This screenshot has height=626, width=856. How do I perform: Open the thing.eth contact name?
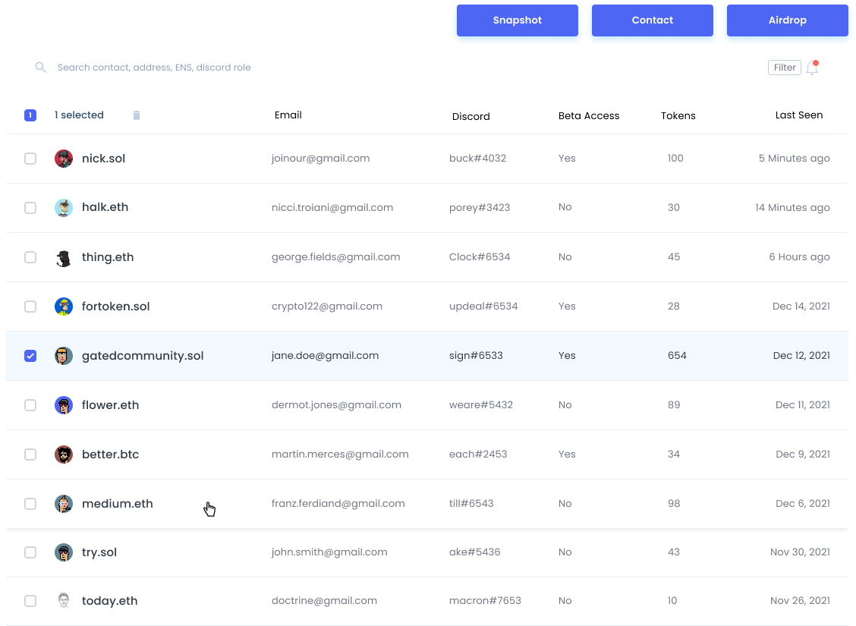tap(108, 257)
